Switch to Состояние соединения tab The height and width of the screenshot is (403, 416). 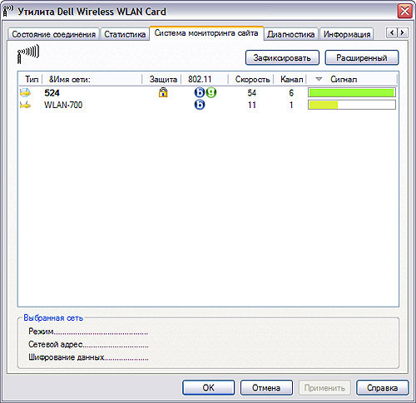tap(53, 34)
